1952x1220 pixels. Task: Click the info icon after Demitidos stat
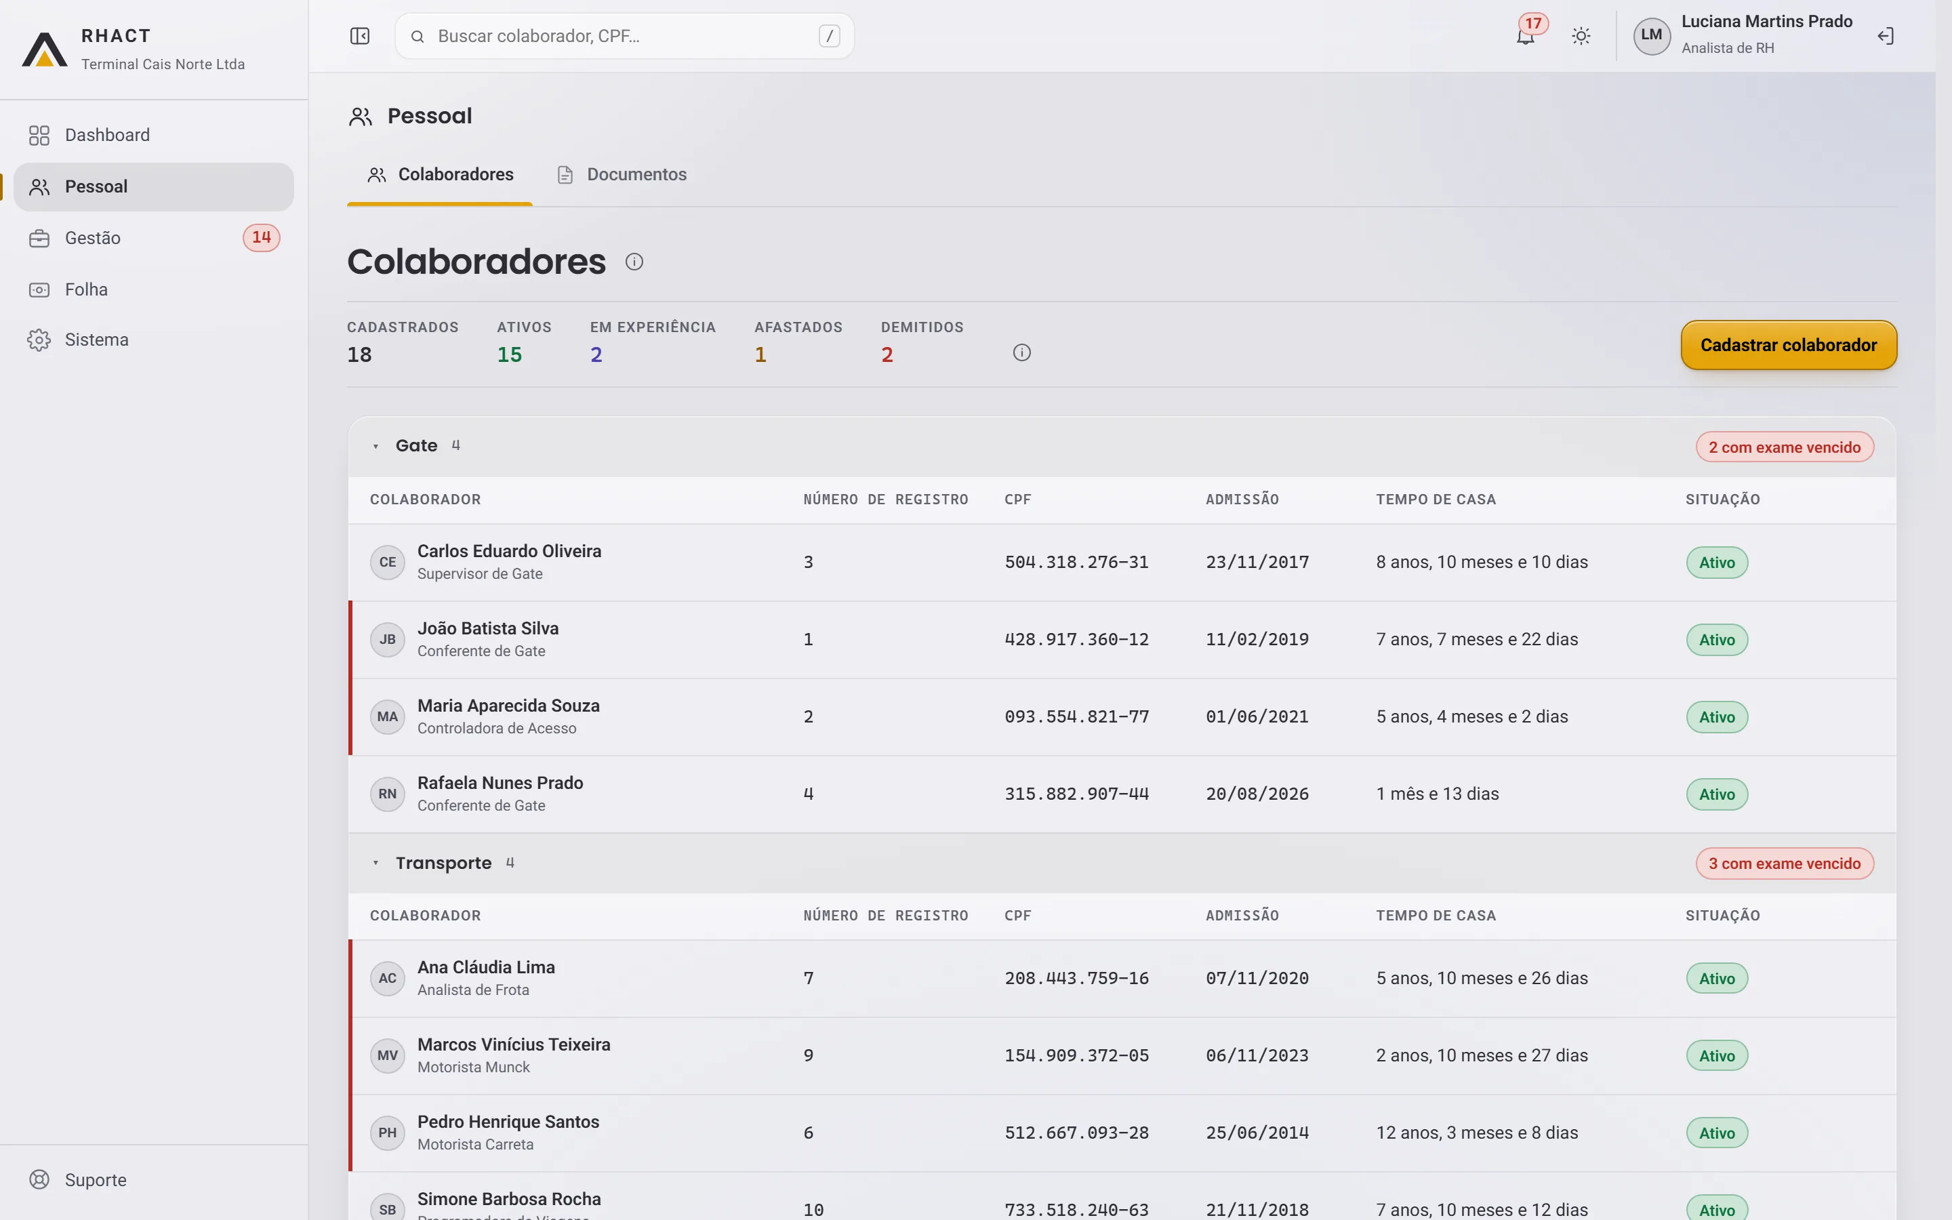coord(1022,352)
